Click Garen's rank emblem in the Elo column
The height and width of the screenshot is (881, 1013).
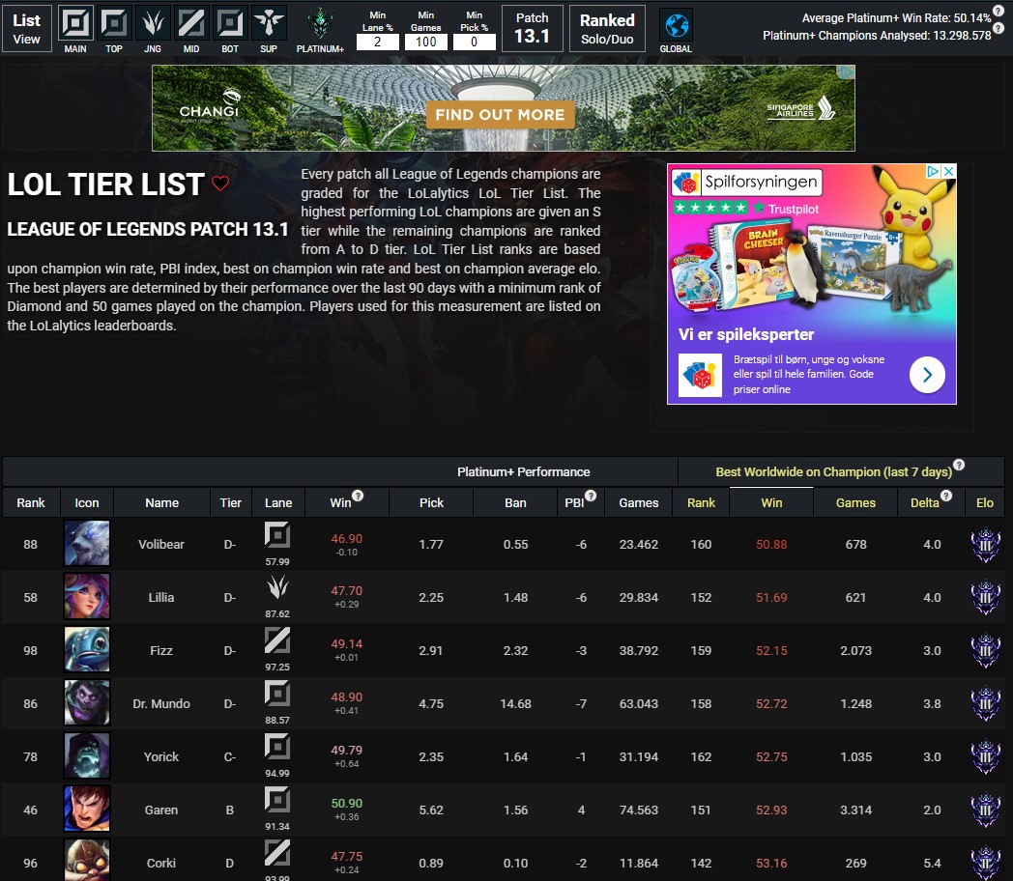coord(985,809)
